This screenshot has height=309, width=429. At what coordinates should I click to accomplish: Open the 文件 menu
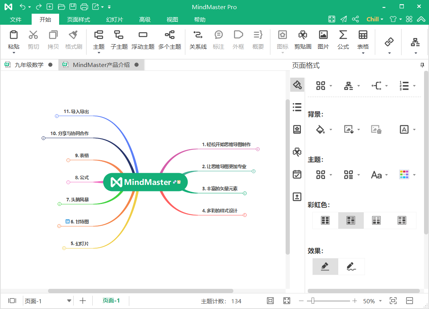pyautogui.click(x=16, y=19)
